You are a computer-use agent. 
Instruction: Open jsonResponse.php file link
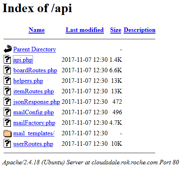click(x=37, y=102)
